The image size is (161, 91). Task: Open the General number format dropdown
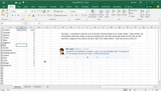(86, 11)
